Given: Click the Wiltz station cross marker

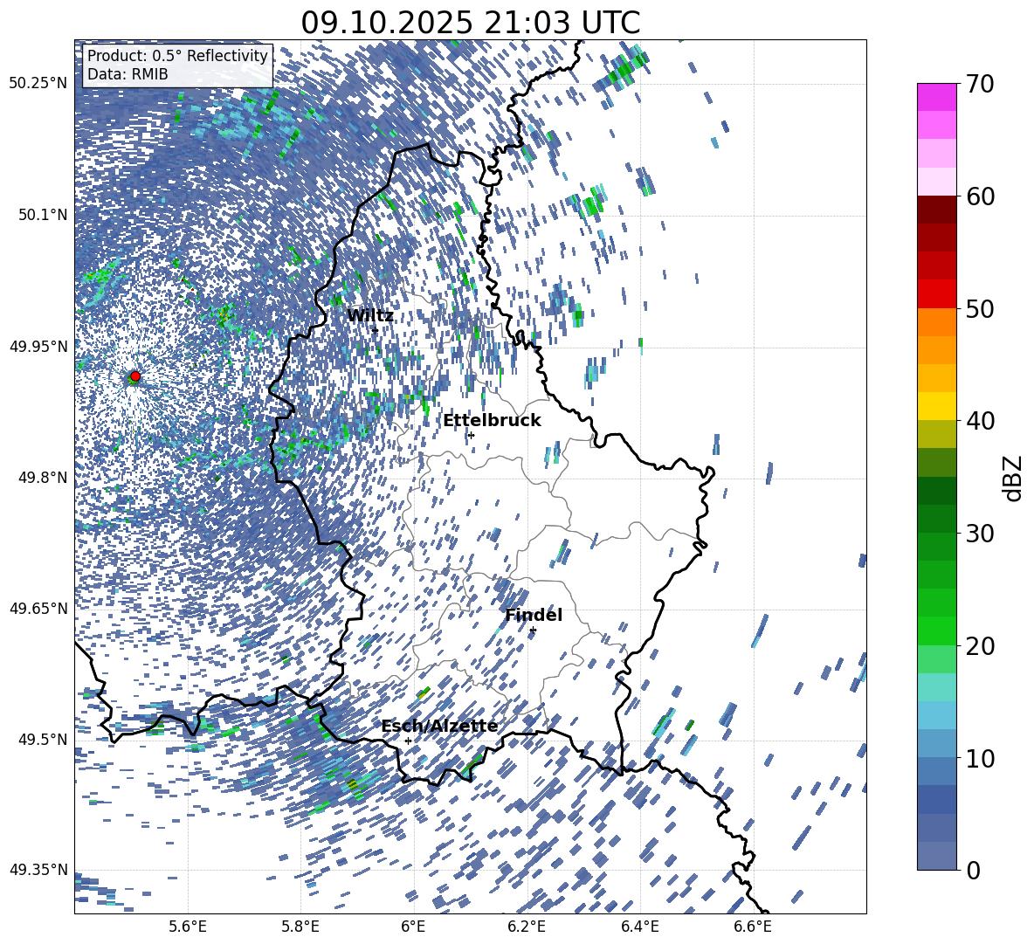Looking at the screenshot, I should pos(376,330).
